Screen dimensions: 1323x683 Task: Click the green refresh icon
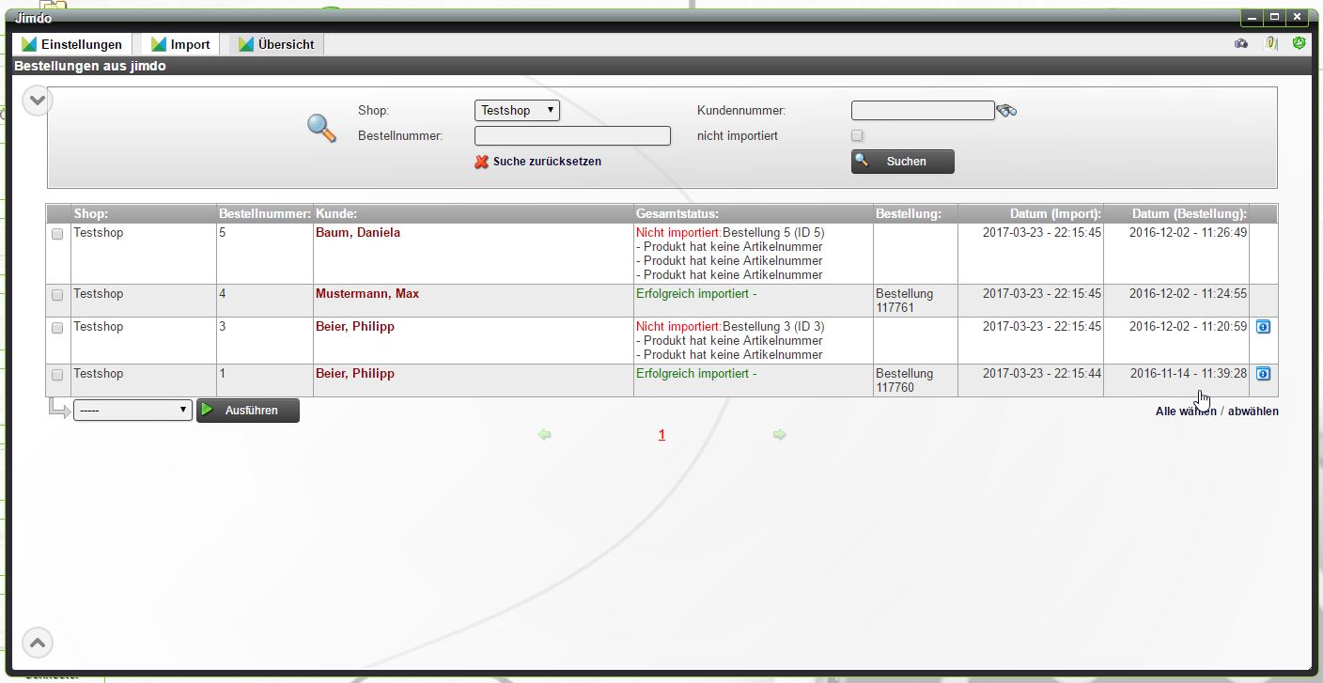coord(1299,43)
